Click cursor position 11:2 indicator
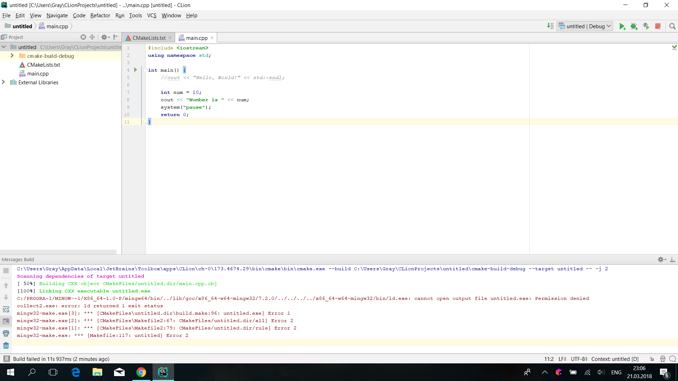 (x=549, y=359)
